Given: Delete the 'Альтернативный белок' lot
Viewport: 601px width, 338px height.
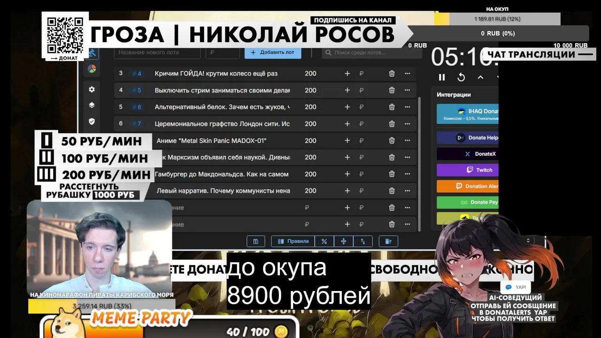Looking at the screenshot, I should (392, 107).
